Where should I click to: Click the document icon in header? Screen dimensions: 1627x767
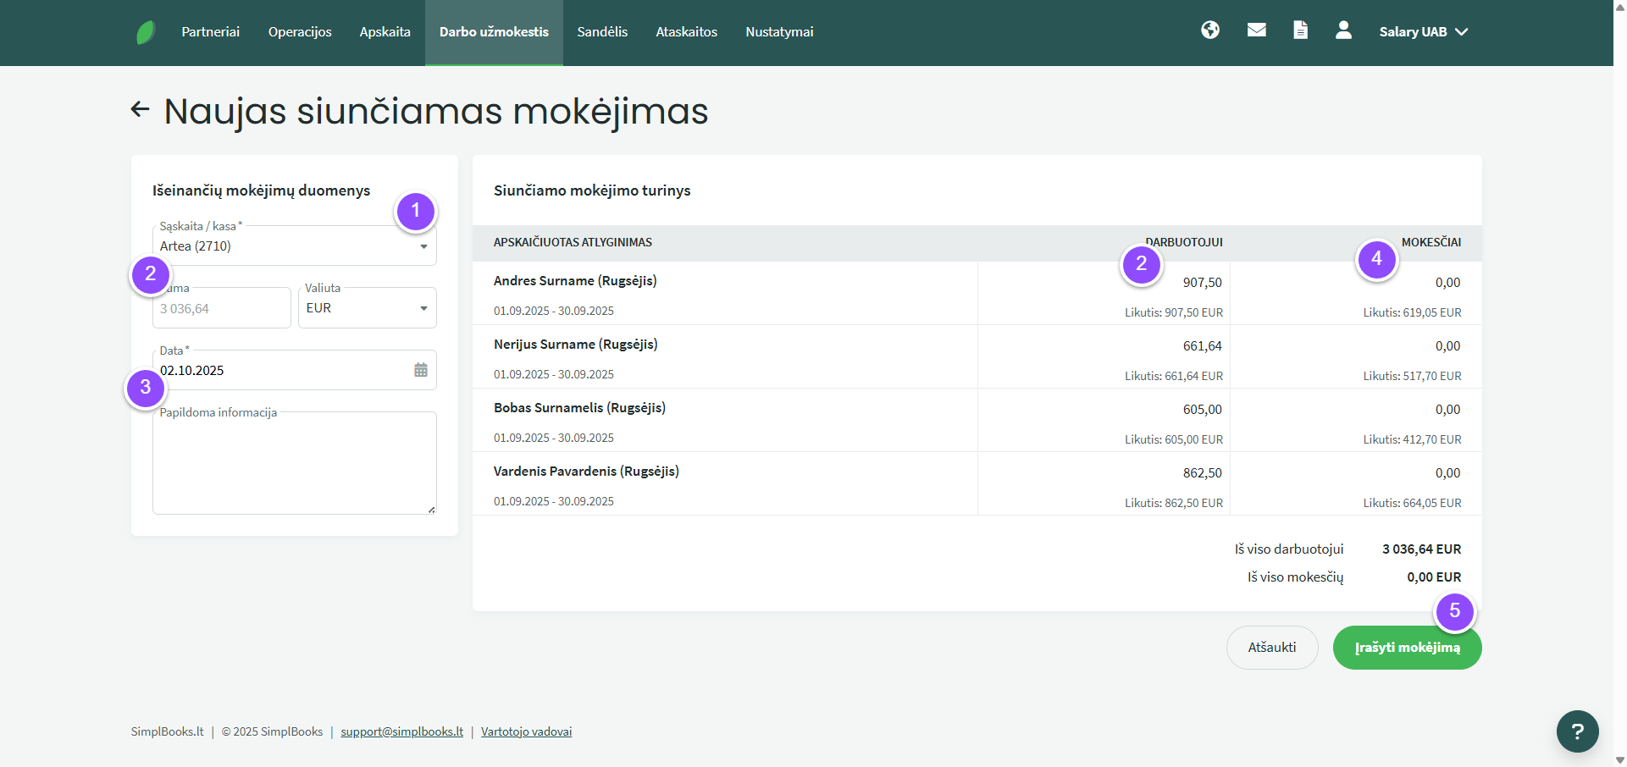[1300, 30]
